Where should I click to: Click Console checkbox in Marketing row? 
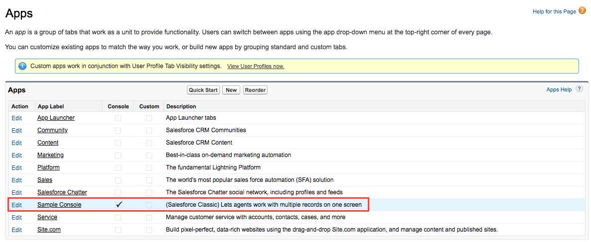pos(118,156)
